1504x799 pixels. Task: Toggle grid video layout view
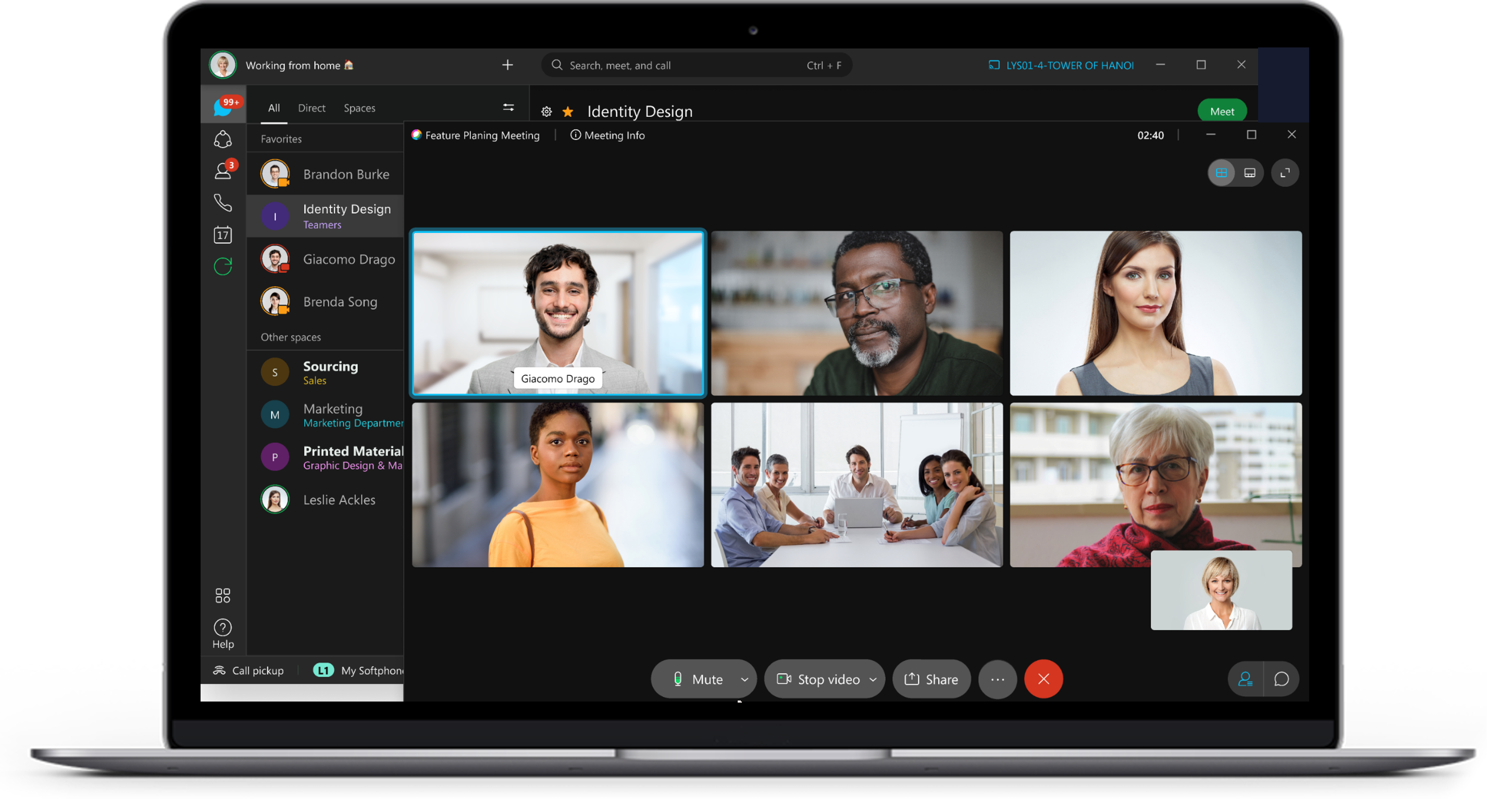click(1222, 173)
